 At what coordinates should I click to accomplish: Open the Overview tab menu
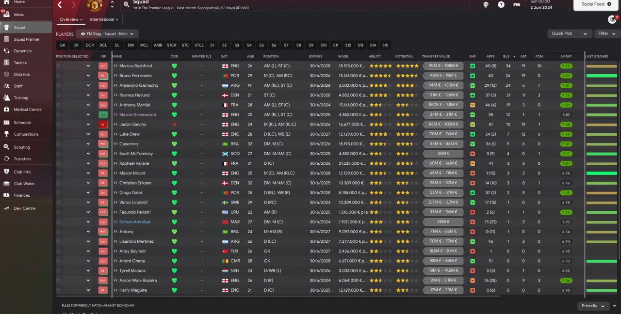(x=71, y=19)
